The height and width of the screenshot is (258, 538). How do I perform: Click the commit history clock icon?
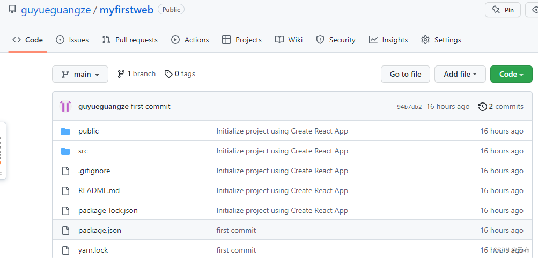482,107
